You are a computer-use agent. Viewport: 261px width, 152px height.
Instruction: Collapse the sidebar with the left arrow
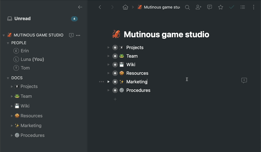[x=80, y=7]
